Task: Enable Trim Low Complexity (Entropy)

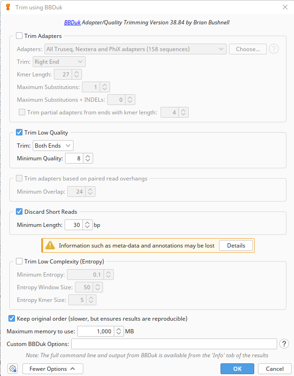Action: tap(19, 262)
